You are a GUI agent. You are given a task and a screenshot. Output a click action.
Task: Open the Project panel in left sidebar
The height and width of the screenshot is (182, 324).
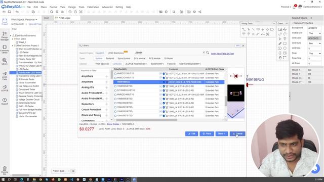tap(5, 22)
